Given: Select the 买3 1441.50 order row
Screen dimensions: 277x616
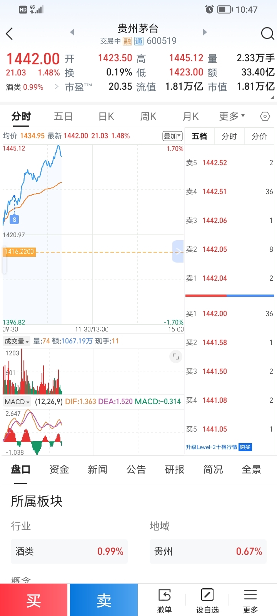Looking at the screenshot, I should (229, 372).
